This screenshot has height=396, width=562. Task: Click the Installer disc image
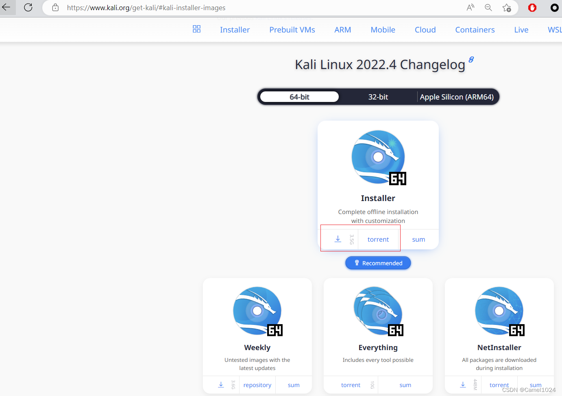point(379,158)
